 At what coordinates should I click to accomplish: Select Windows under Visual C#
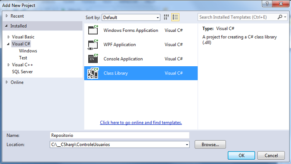coord(28,51)
